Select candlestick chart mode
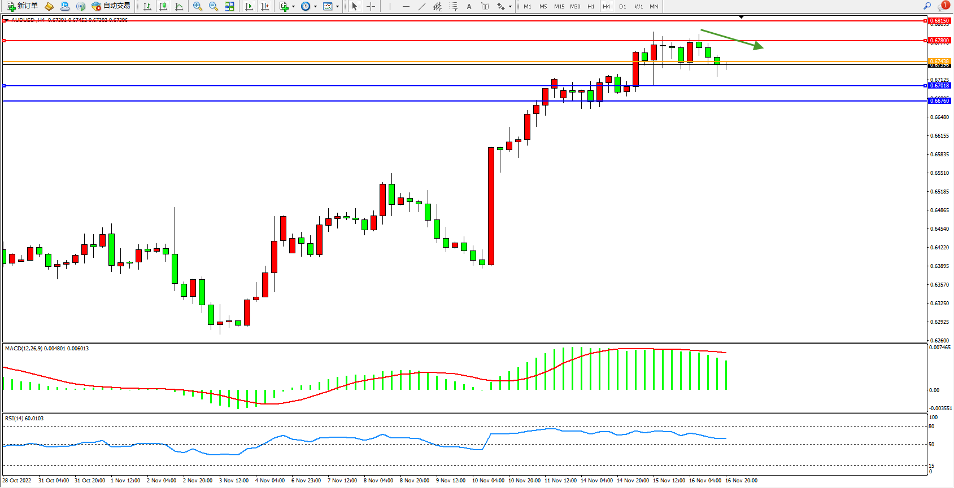 tap(163, 6)
